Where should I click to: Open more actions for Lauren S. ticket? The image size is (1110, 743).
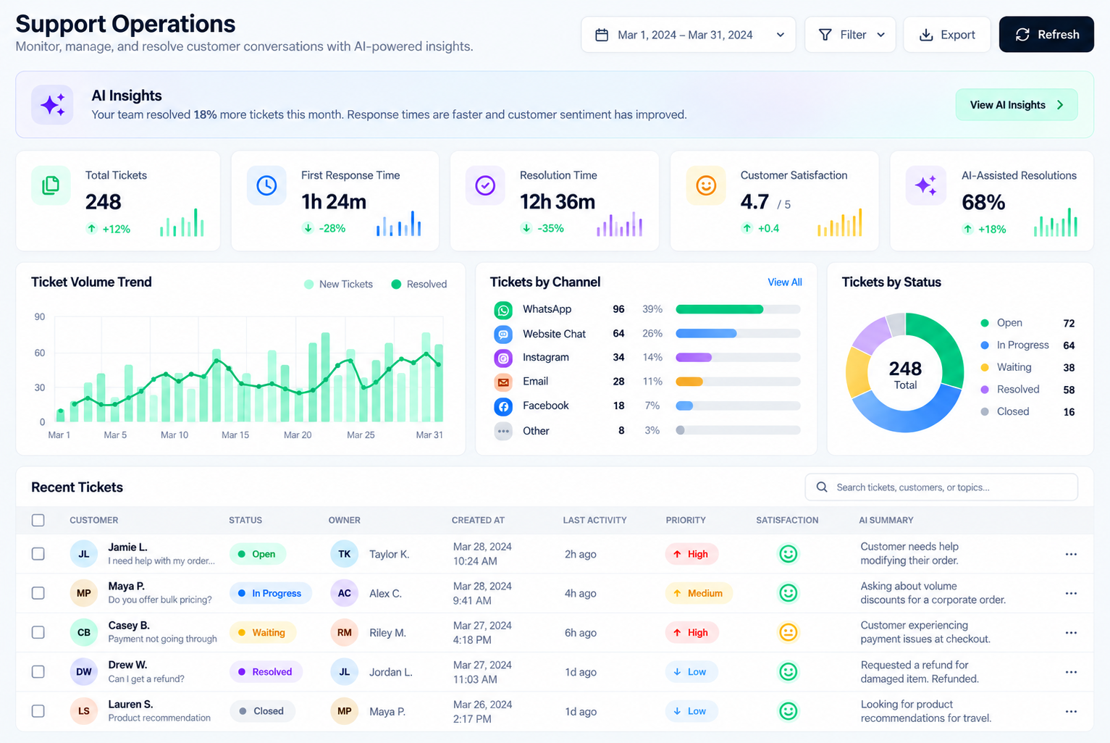1071,711
